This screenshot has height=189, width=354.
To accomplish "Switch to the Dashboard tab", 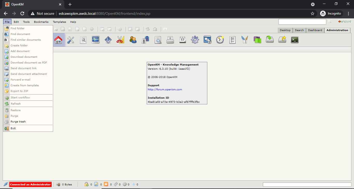I will 315,30.
